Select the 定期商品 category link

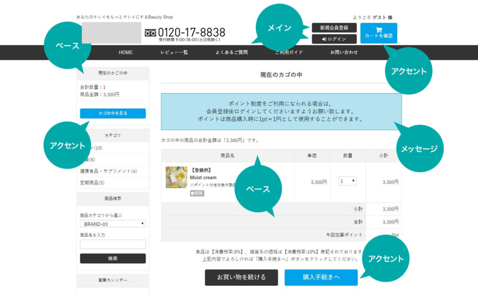tap(92, 183)
